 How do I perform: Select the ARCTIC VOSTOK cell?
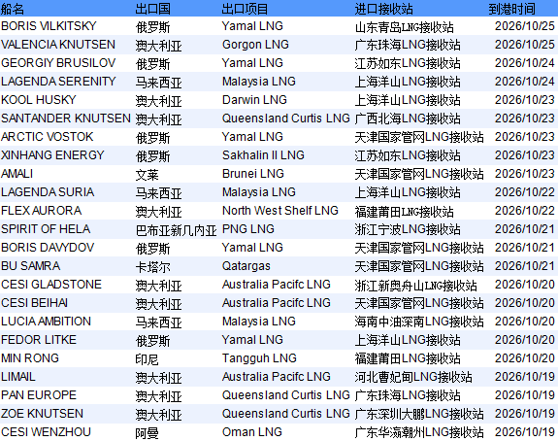[x=47, y=137]
